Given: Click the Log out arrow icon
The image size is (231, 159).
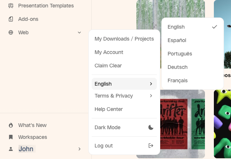Looking at the screenshot, I should [151, 146].
